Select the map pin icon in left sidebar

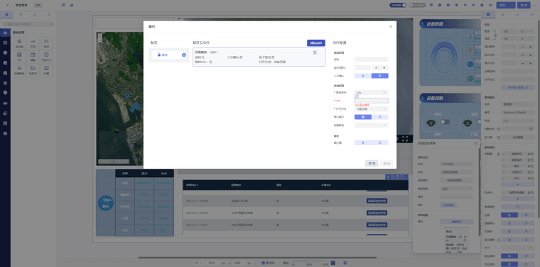tap(5, 93)
